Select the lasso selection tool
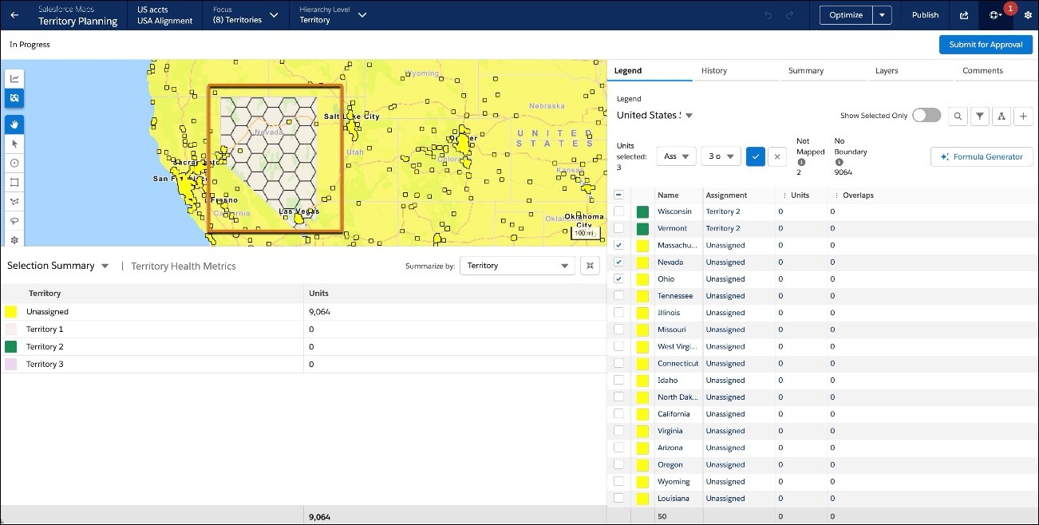The width and height of the screenshot is (1039, 525). (x=14, y=221)
